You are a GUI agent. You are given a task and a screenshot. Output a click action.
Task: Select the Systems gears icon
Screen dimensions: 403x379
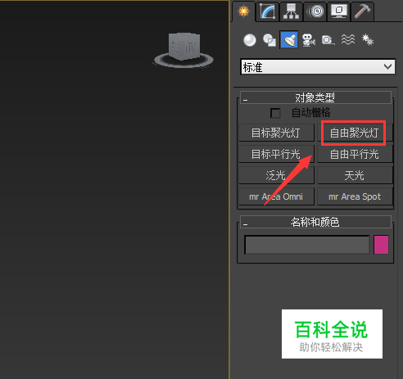368,40
